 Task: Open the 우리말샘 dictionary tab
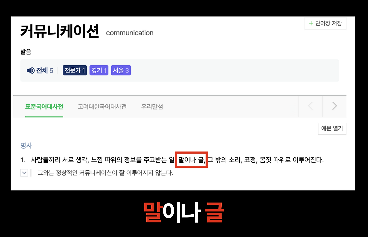(x=152, y=106)
